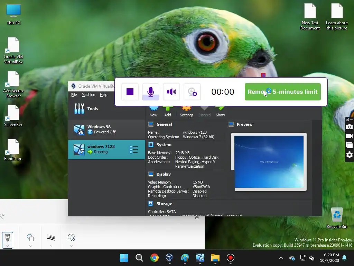Click the muted volume tray icon
Viewport: 354px width, 266px height.
312,258
